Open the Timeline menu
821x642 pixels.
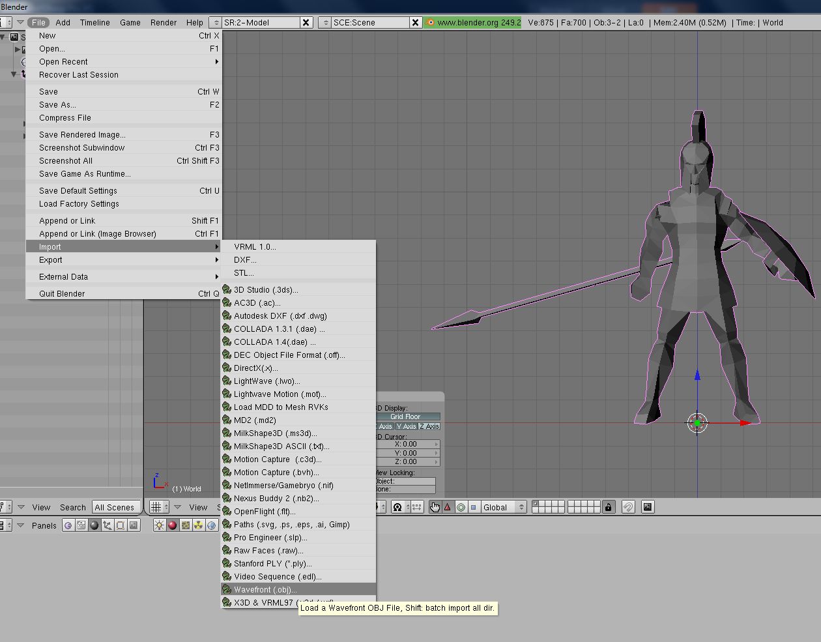point(95,22)
